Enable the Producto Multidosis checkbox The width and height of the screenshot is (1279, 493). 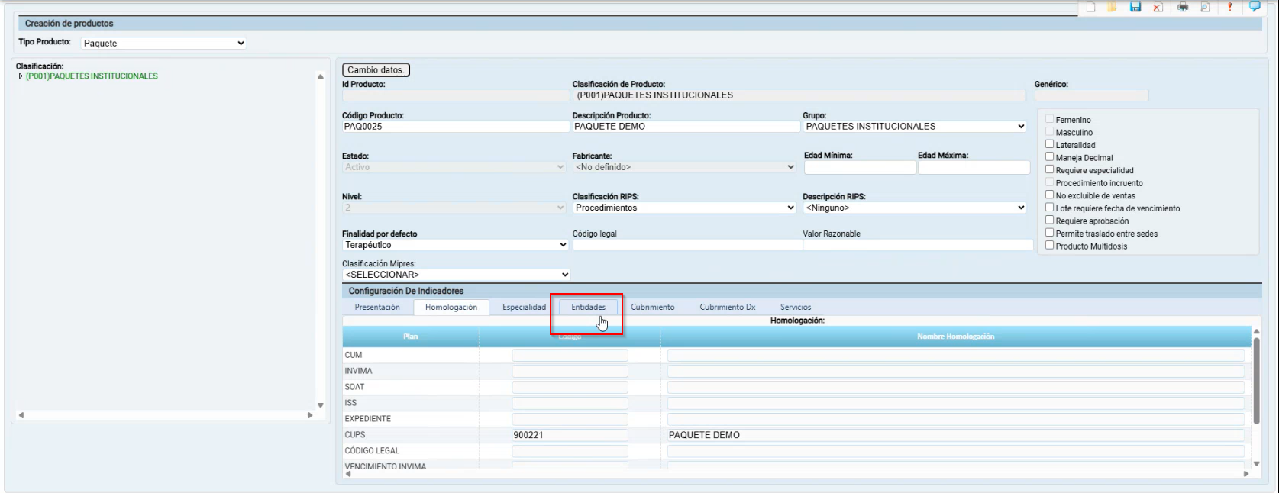1050,245
